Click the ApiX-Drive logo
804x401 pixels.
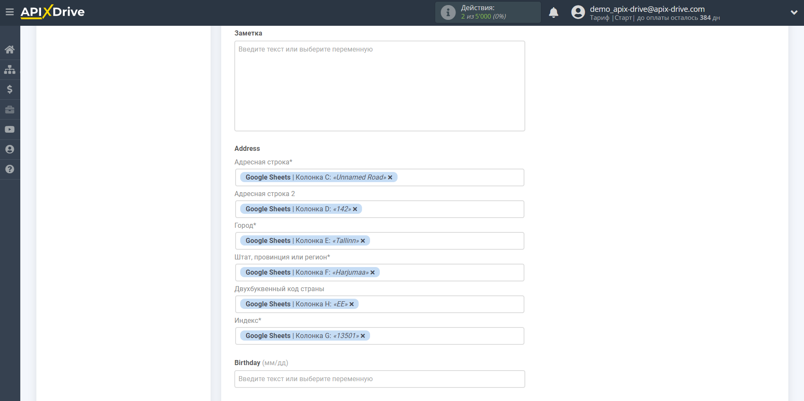point(52,12)
